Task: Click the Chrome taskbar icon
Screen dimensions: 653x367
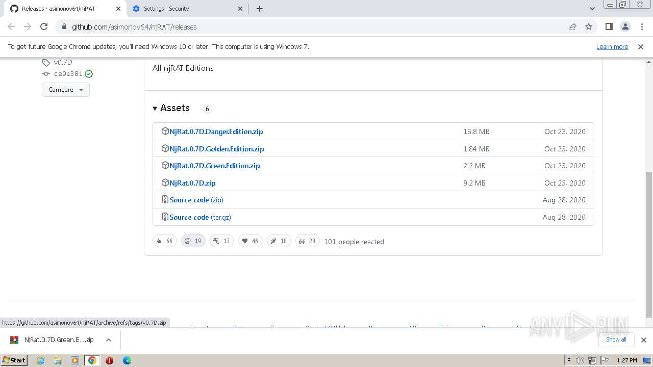Action: click(92, 360)
